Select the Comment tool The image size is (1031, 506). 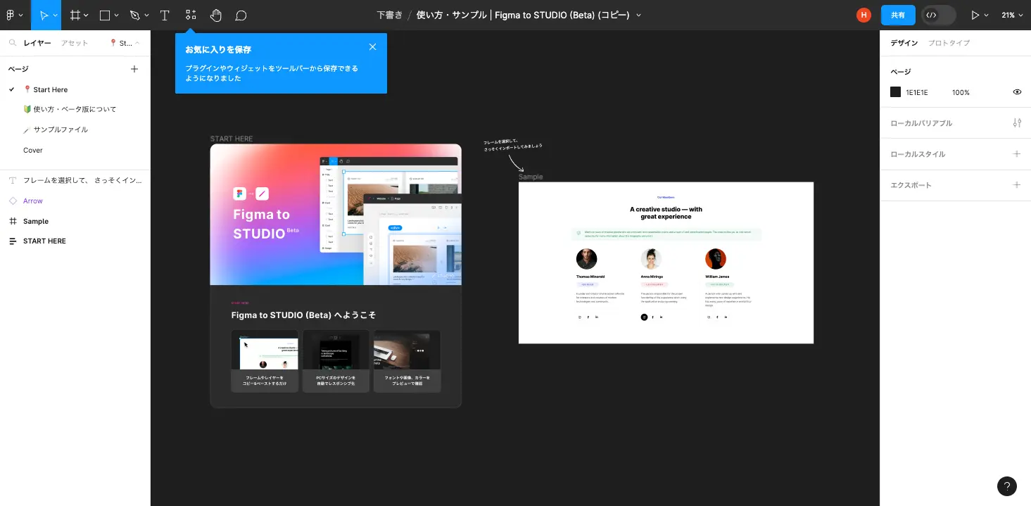tap(241, 15)
